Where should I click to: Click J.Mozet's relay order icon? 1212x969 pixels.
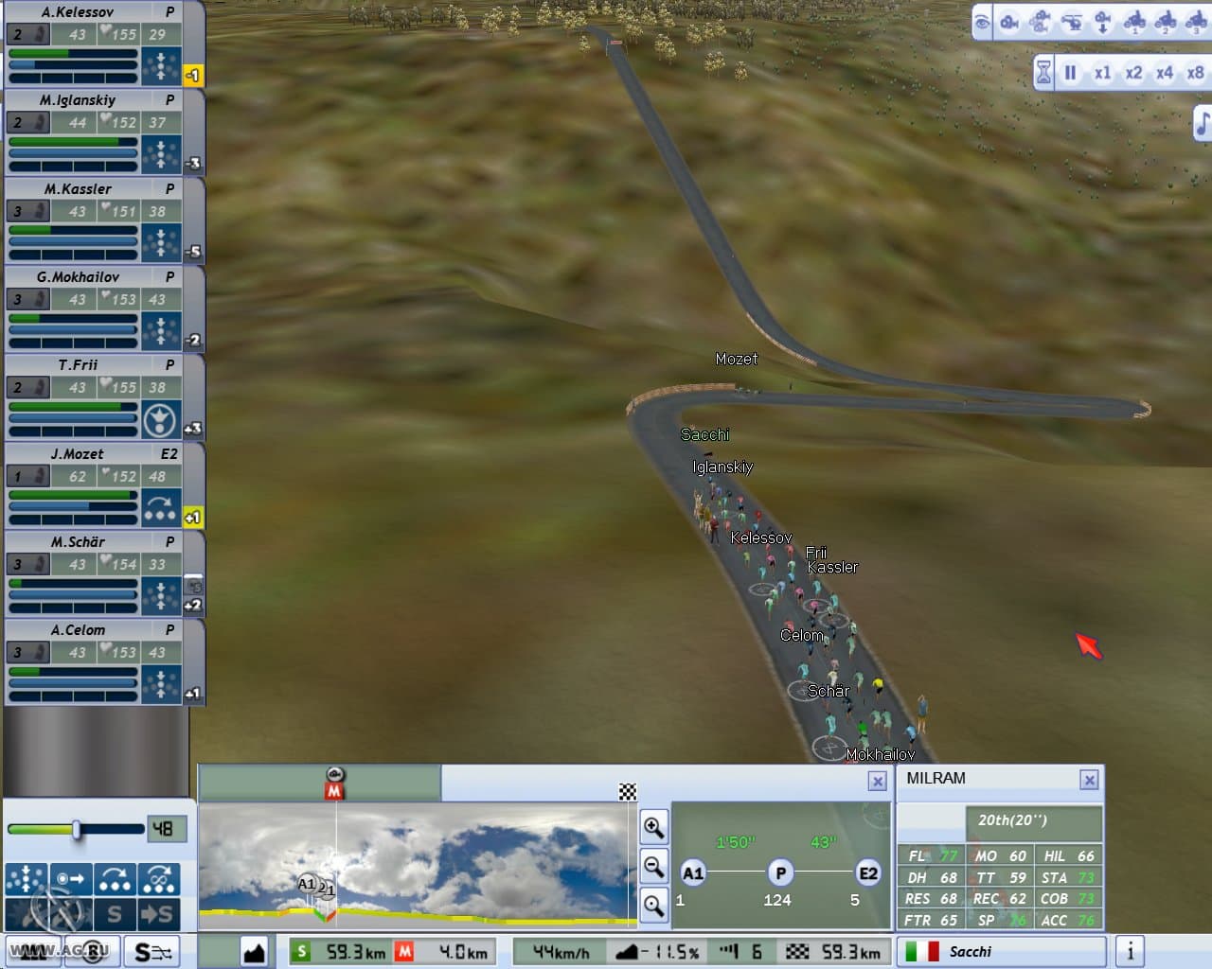click(x=161, y=507)
